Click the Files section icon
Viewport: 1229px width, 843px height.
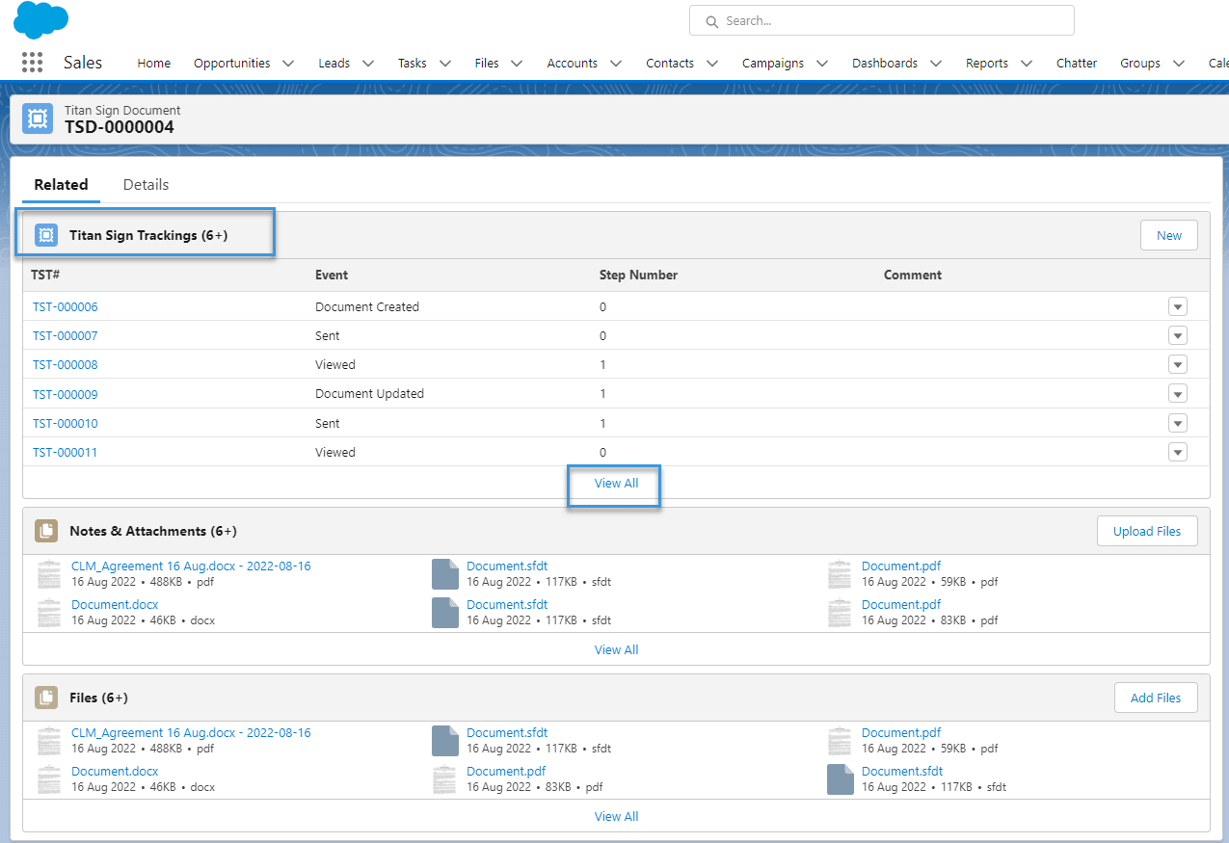pos(45,698)
